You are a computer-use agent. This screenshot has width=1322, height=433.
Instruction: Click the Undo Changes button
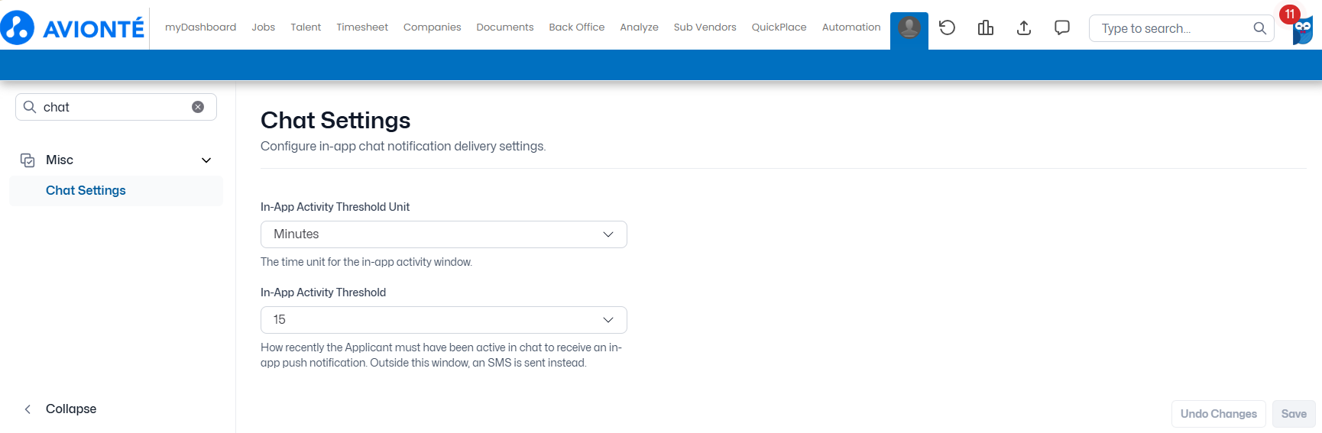click(1219, 414)
